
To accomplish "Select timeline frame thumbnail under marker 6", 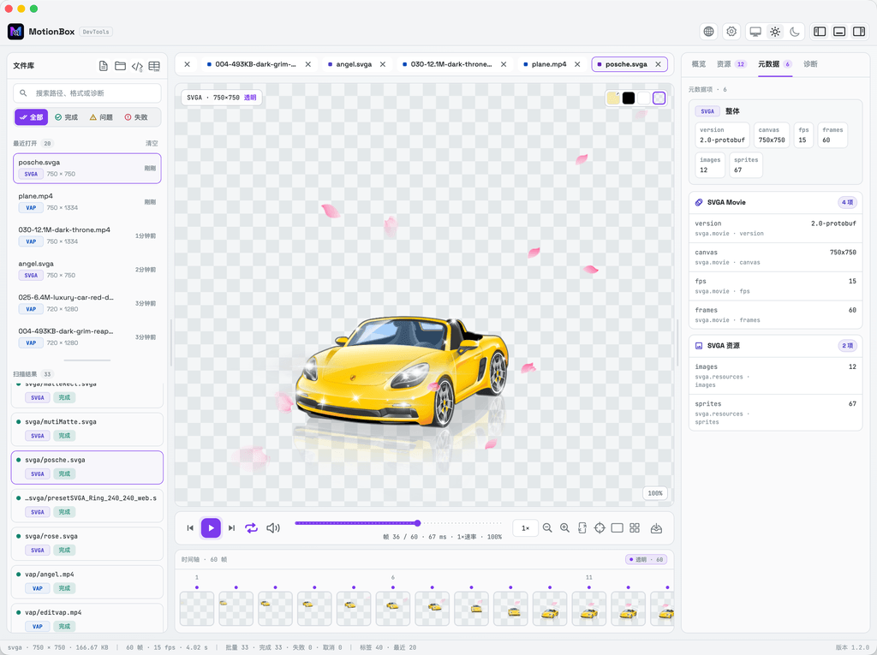I will (x=392, y=609).
